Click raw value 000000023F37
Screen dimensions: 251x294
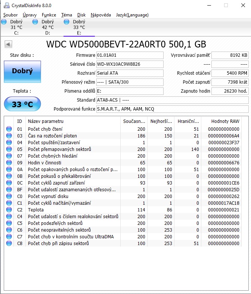click(x=224, y=142)
